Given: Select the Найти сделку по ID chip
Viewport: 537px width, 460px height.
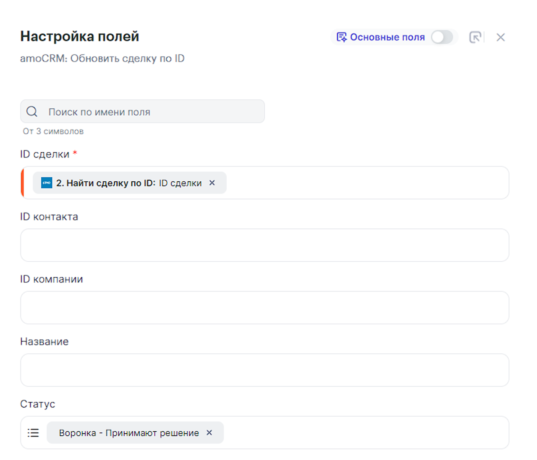Looking at the screenshot, I should point(128,183).
